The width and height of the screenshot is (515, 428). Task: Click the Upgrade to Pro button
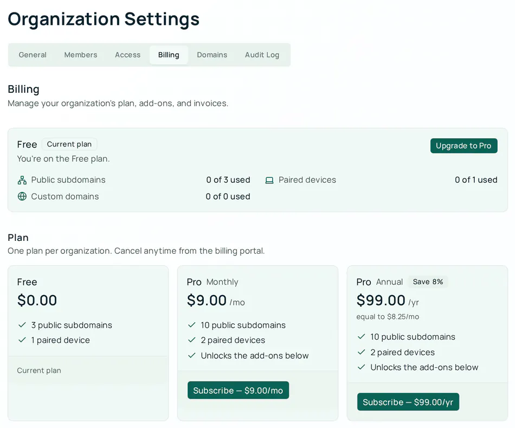tap(463, 145)
